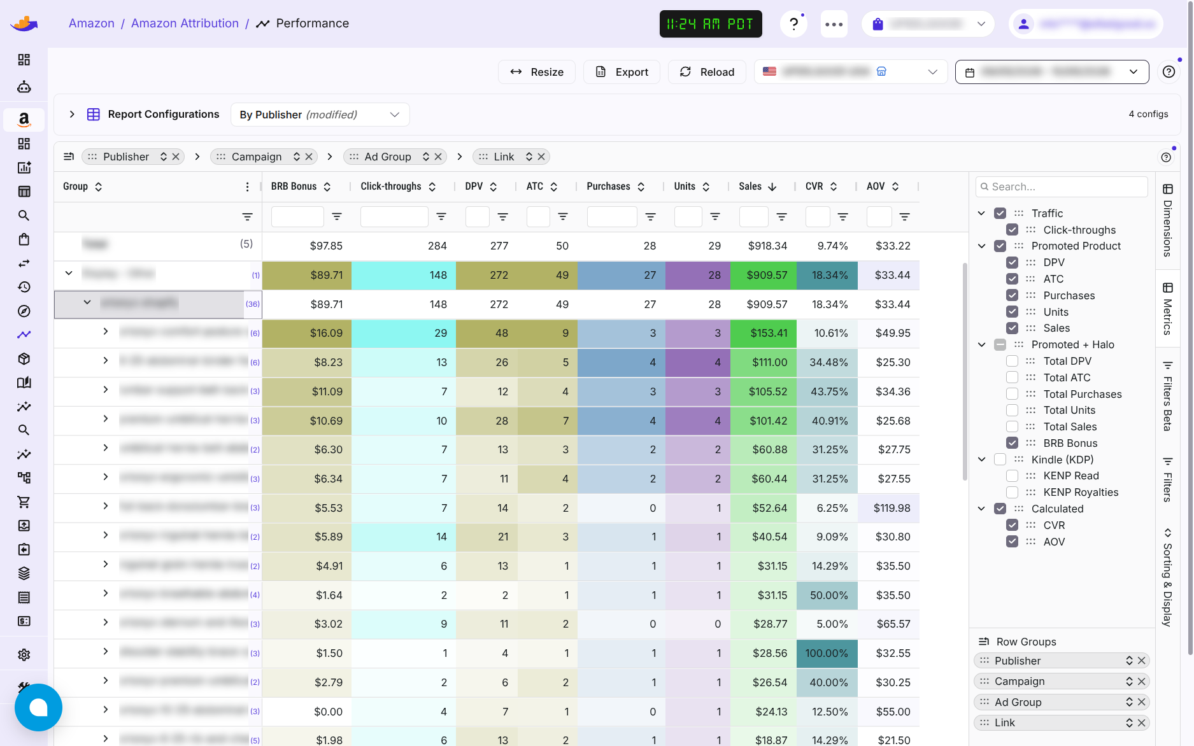Click the question mark help icon in header

point(793,24)
